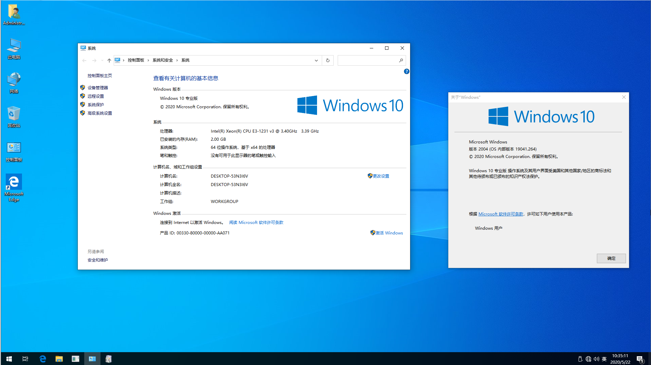The height and width of the screenshot is (365, 651).
Task: Click the help question mark icon
Action: 406,71
